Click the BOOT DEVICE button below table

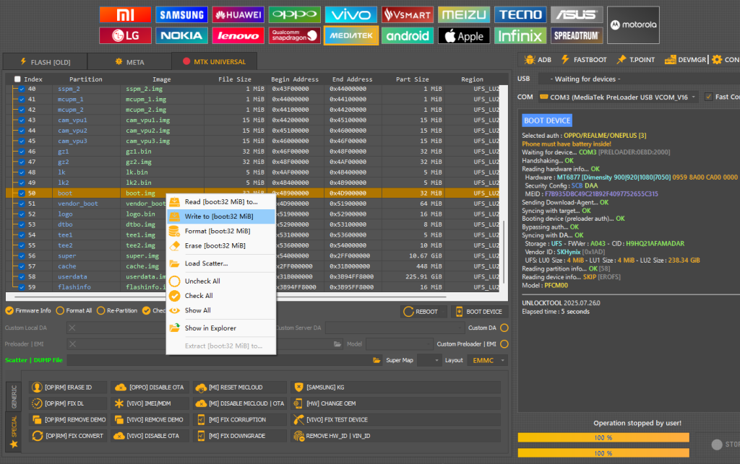[x=480, y=311]
